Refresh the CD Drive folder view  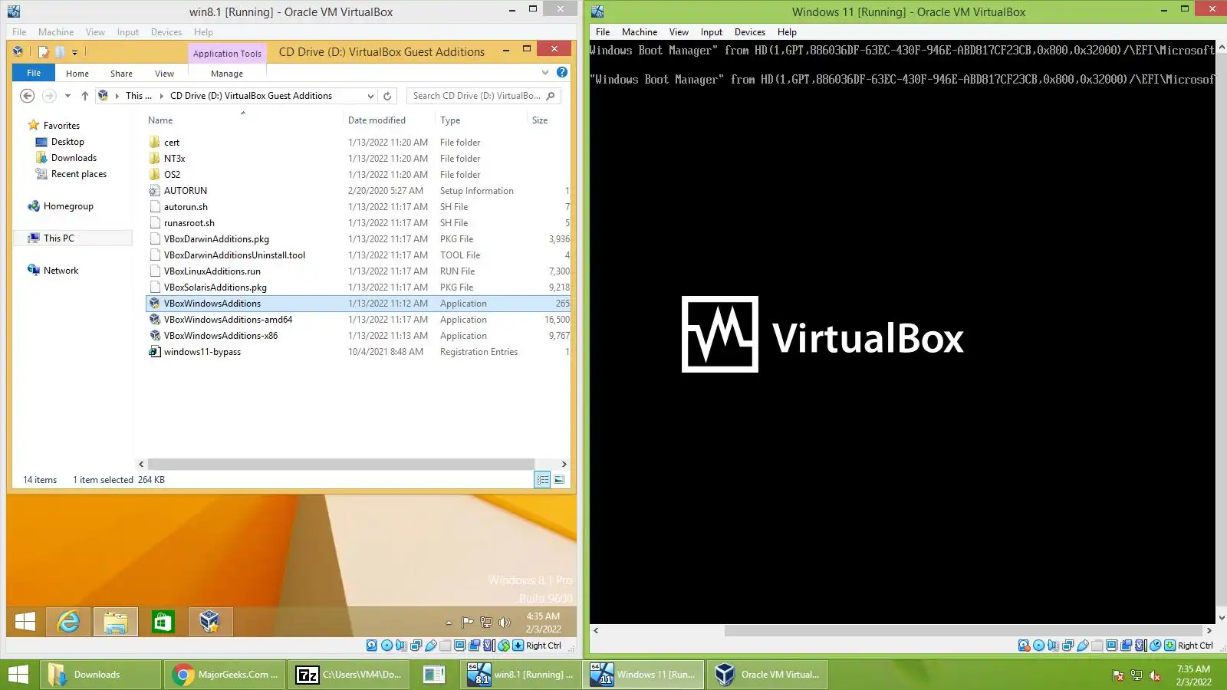click(387, 96)
